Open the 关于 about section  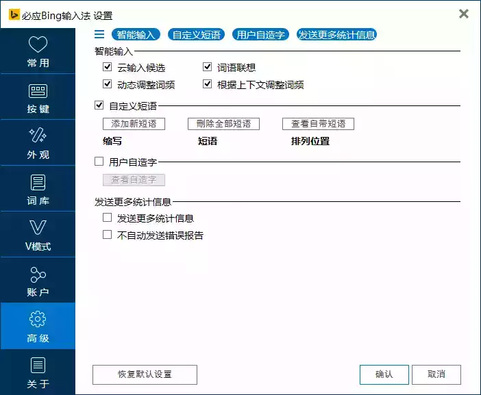(x=38, y=372)
